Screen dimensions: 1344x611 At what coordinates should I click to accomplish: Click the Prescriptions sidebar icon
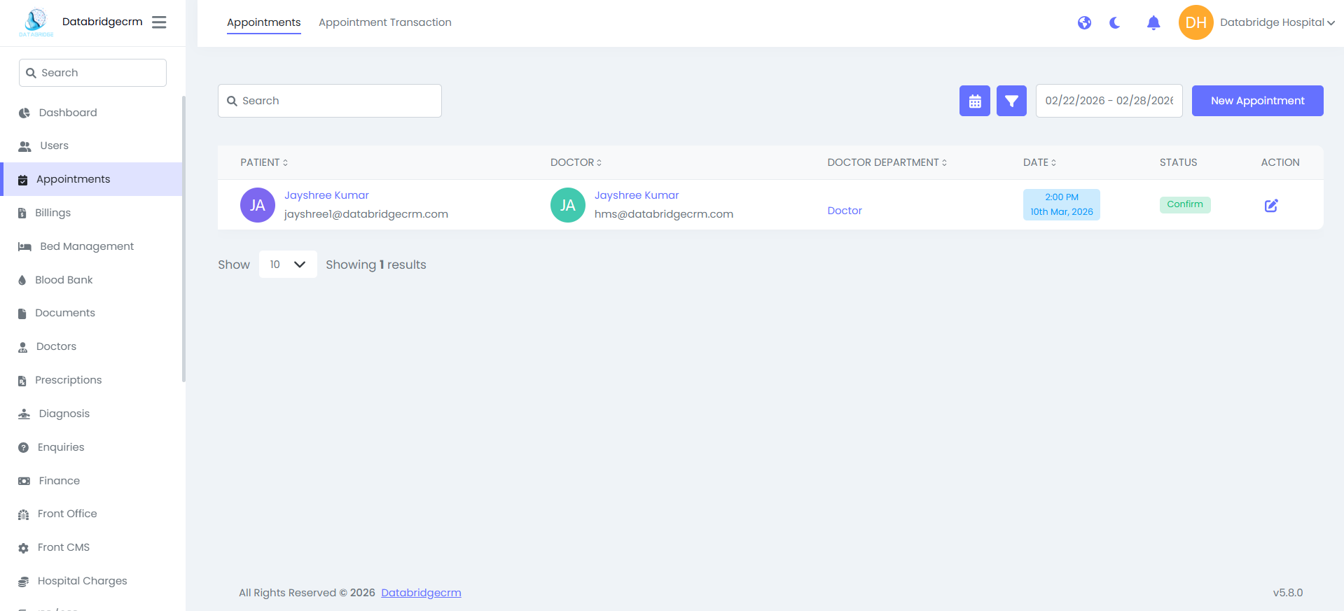22,381
